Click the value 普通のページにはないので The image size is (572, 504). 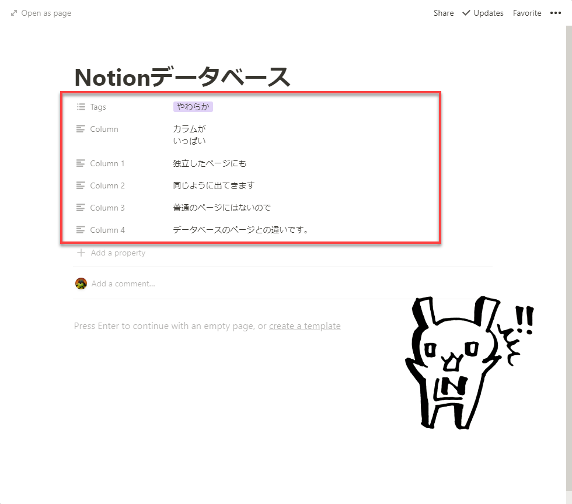point(222,208)
